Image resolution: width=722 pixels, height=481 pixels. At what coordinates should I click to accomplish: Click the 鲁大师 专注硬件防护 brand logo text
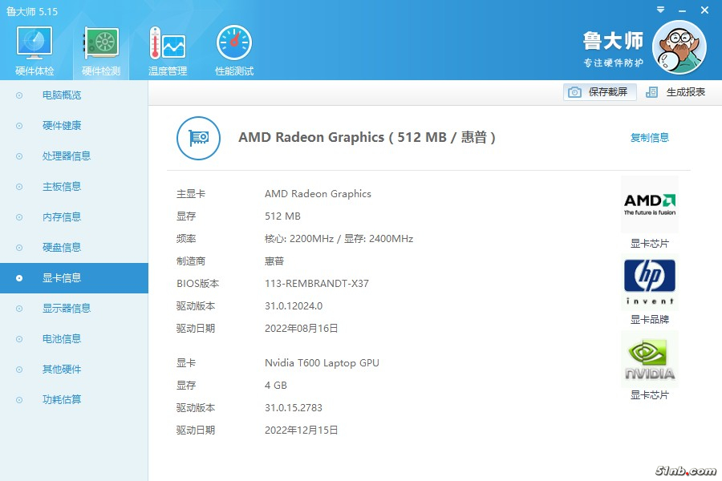[613, 49]
